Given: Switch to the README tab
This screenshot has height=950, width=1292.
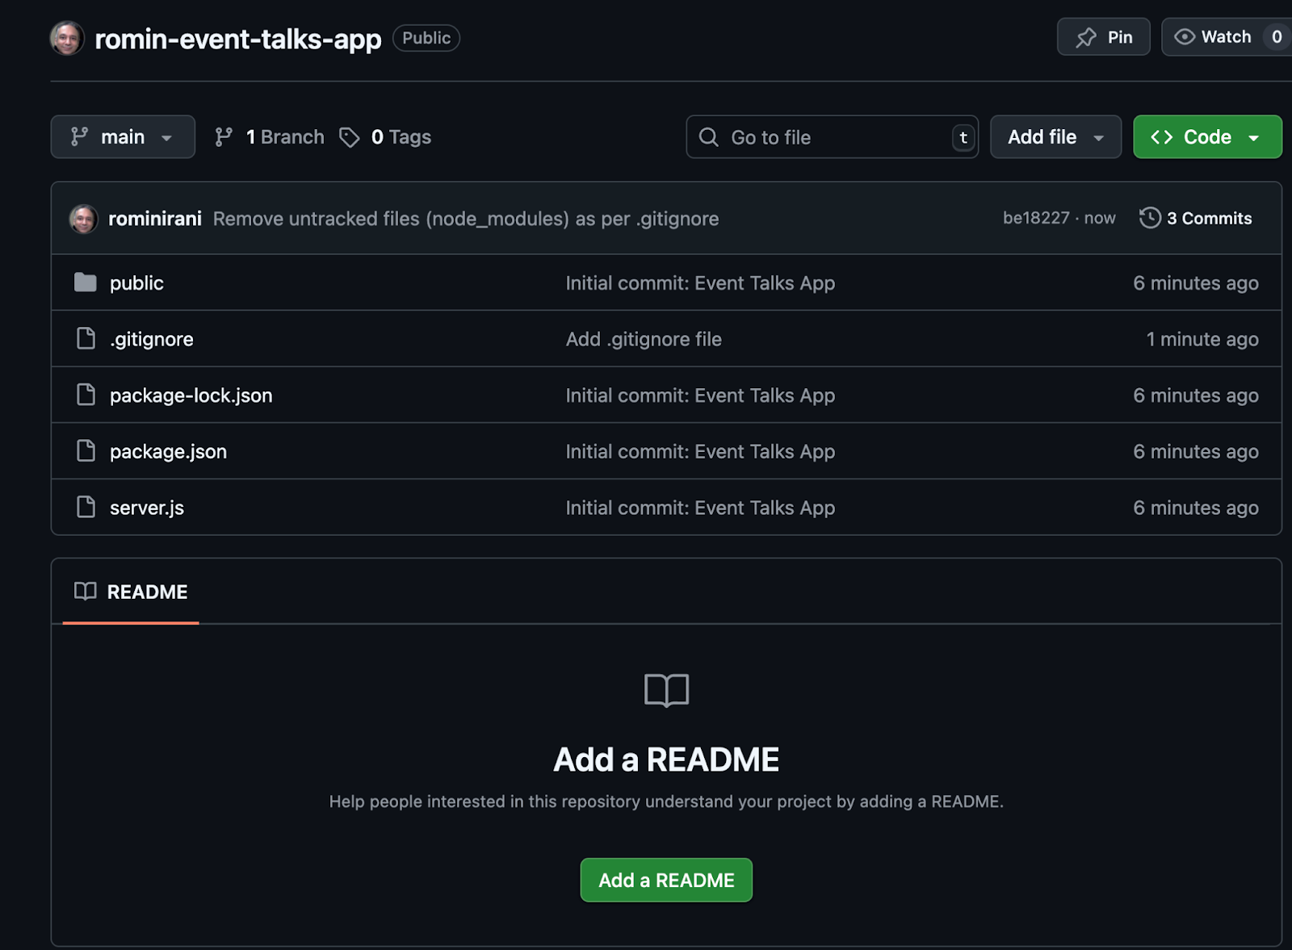Looking at the screenshot, I should coord(147,591).
